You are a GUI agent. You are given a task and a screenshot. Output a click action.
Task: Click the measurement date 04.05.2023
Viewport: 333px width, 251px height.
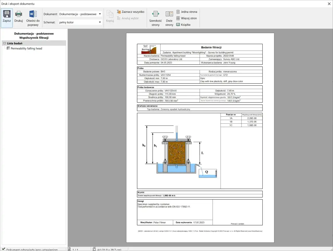coord(166,62)
